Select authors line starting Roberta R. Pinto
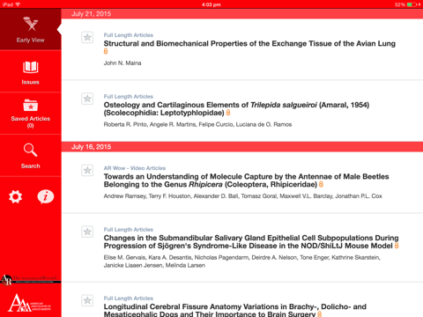The width and height of the screenshot is (423, 317). (x=197, y=124)
